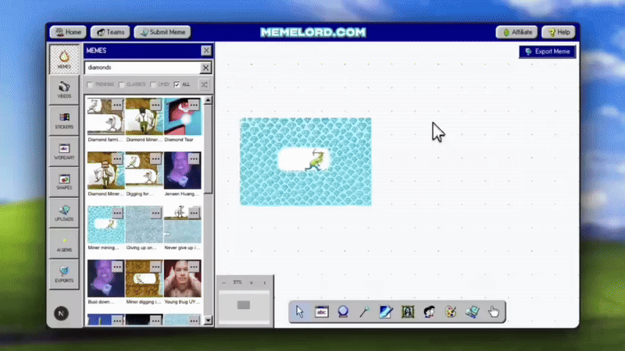Select the arrow pointer tool
625x351 pixels.
coord(300,311)
